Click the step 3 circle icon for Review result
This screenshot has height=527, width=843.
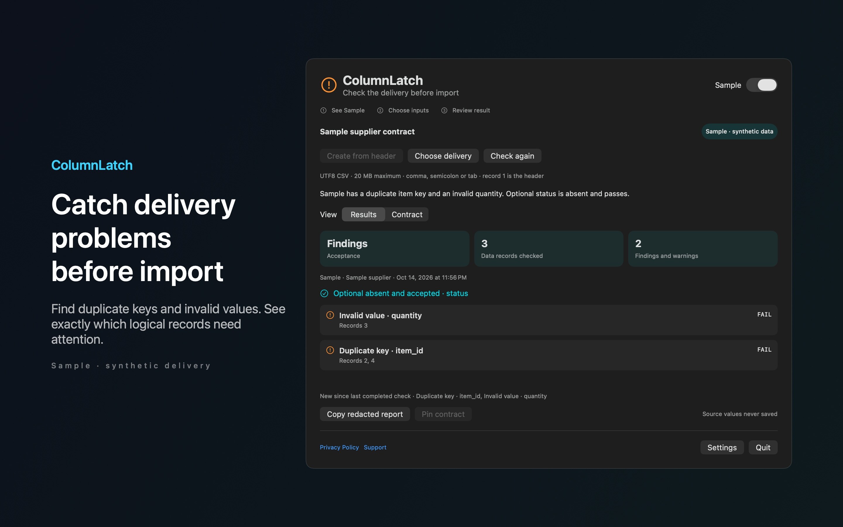pyautogui.click(x=444, y=110)
